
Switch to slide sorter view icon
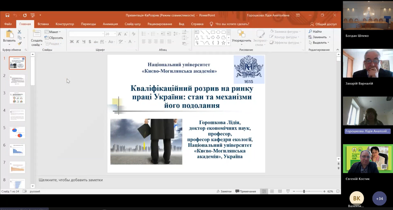tap(272, 191)
